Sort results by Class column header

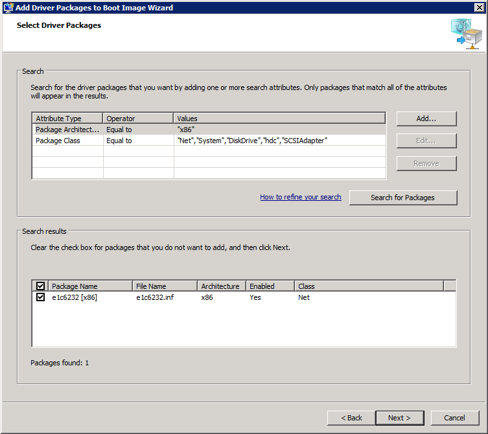pos(368,286)
